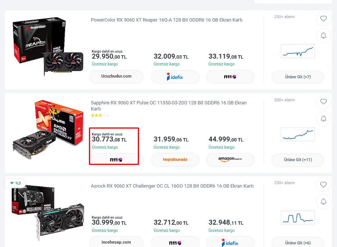Enable price alarm bell for Asrock Challenger
Viewport: 337px width, 247px height.
pyautogui.click(x=323, y=202)
